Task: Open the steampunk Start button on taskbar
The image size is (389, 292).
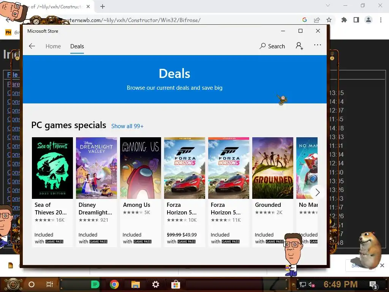Action: pyautogui.click(x=13, y=284)
